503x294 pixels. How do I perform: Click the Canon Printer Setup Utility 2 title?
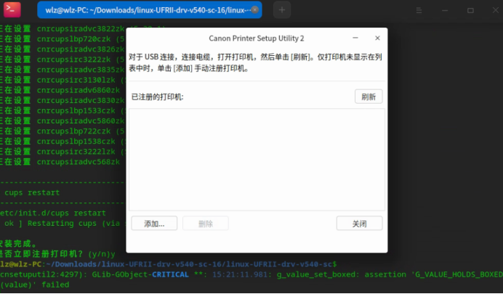click(x=257, y=38)
